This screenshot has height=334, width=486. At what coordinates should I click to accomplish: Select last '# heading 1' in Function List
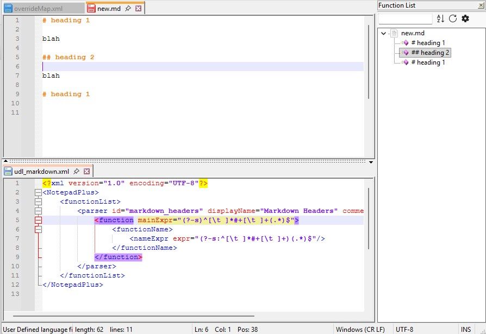(x=428, y=62)
